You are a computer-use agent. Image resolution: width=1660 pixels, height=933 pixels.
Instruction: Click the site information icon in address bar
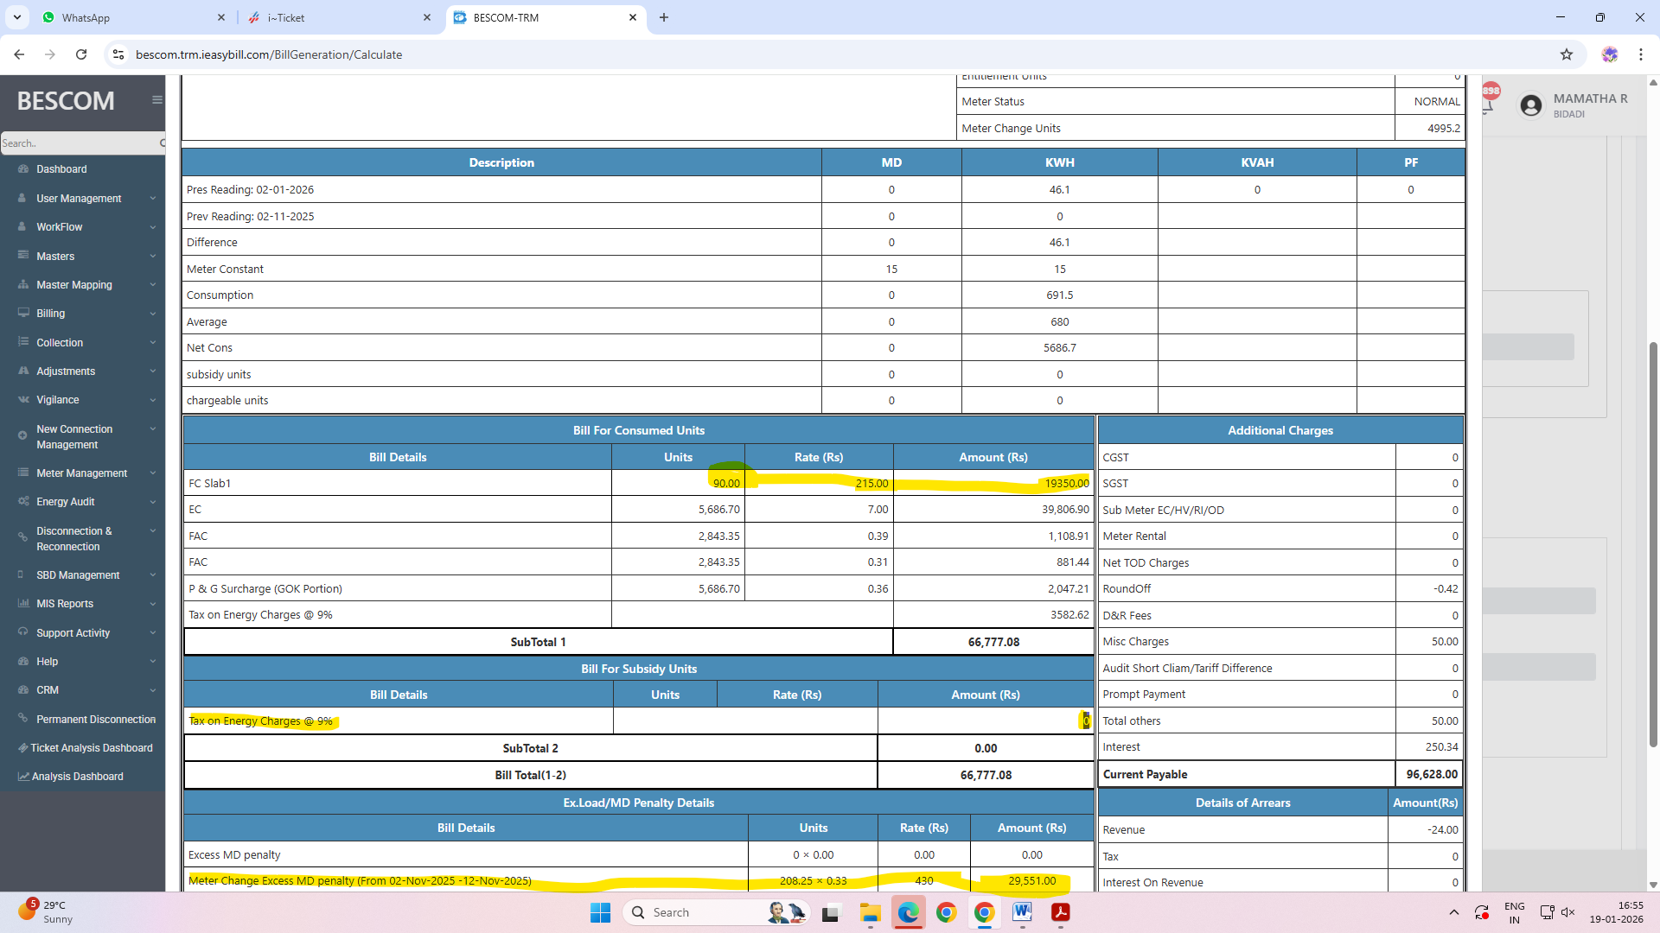118,54
